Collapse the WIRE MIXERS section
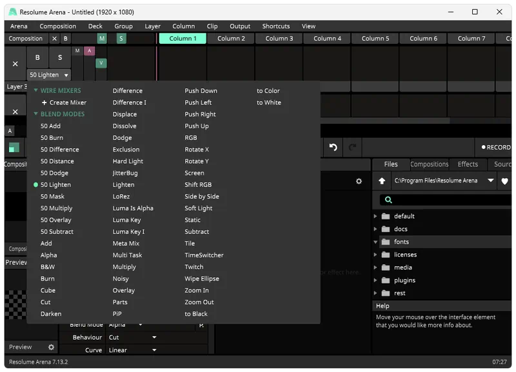The image size is (516, 372). [36, 90]
